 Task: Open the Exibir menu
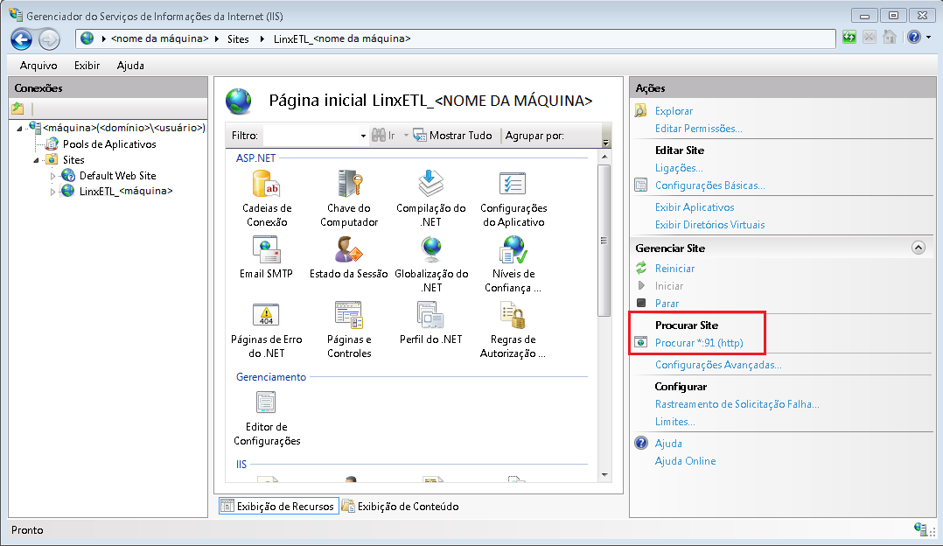87,65
